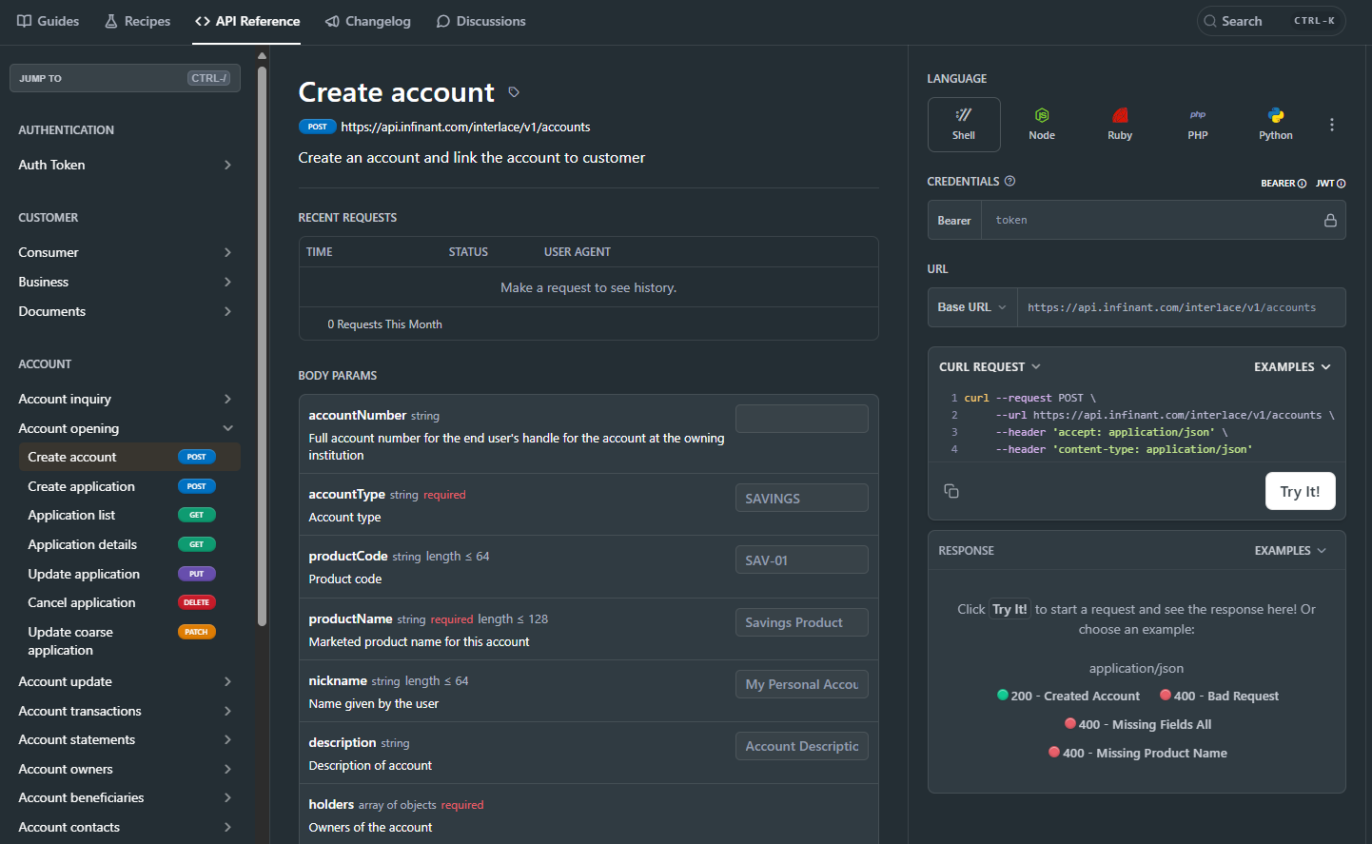The width and height of the screenshot is (1372, 844).
Task: Open the Recipes tab
Action: (x=137, y=21)
